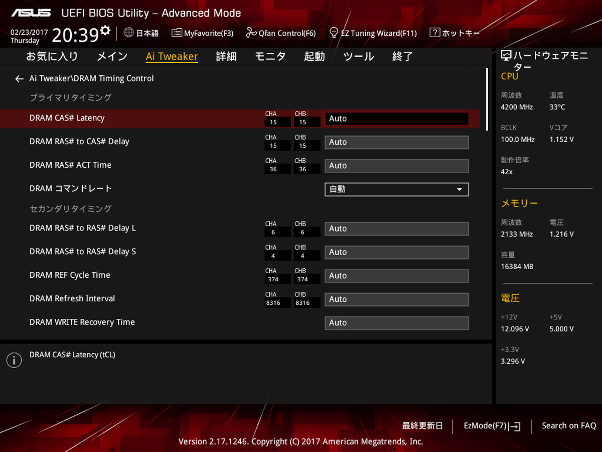
Task: Select the 終了 tab
Action: [x=403, y=56]
